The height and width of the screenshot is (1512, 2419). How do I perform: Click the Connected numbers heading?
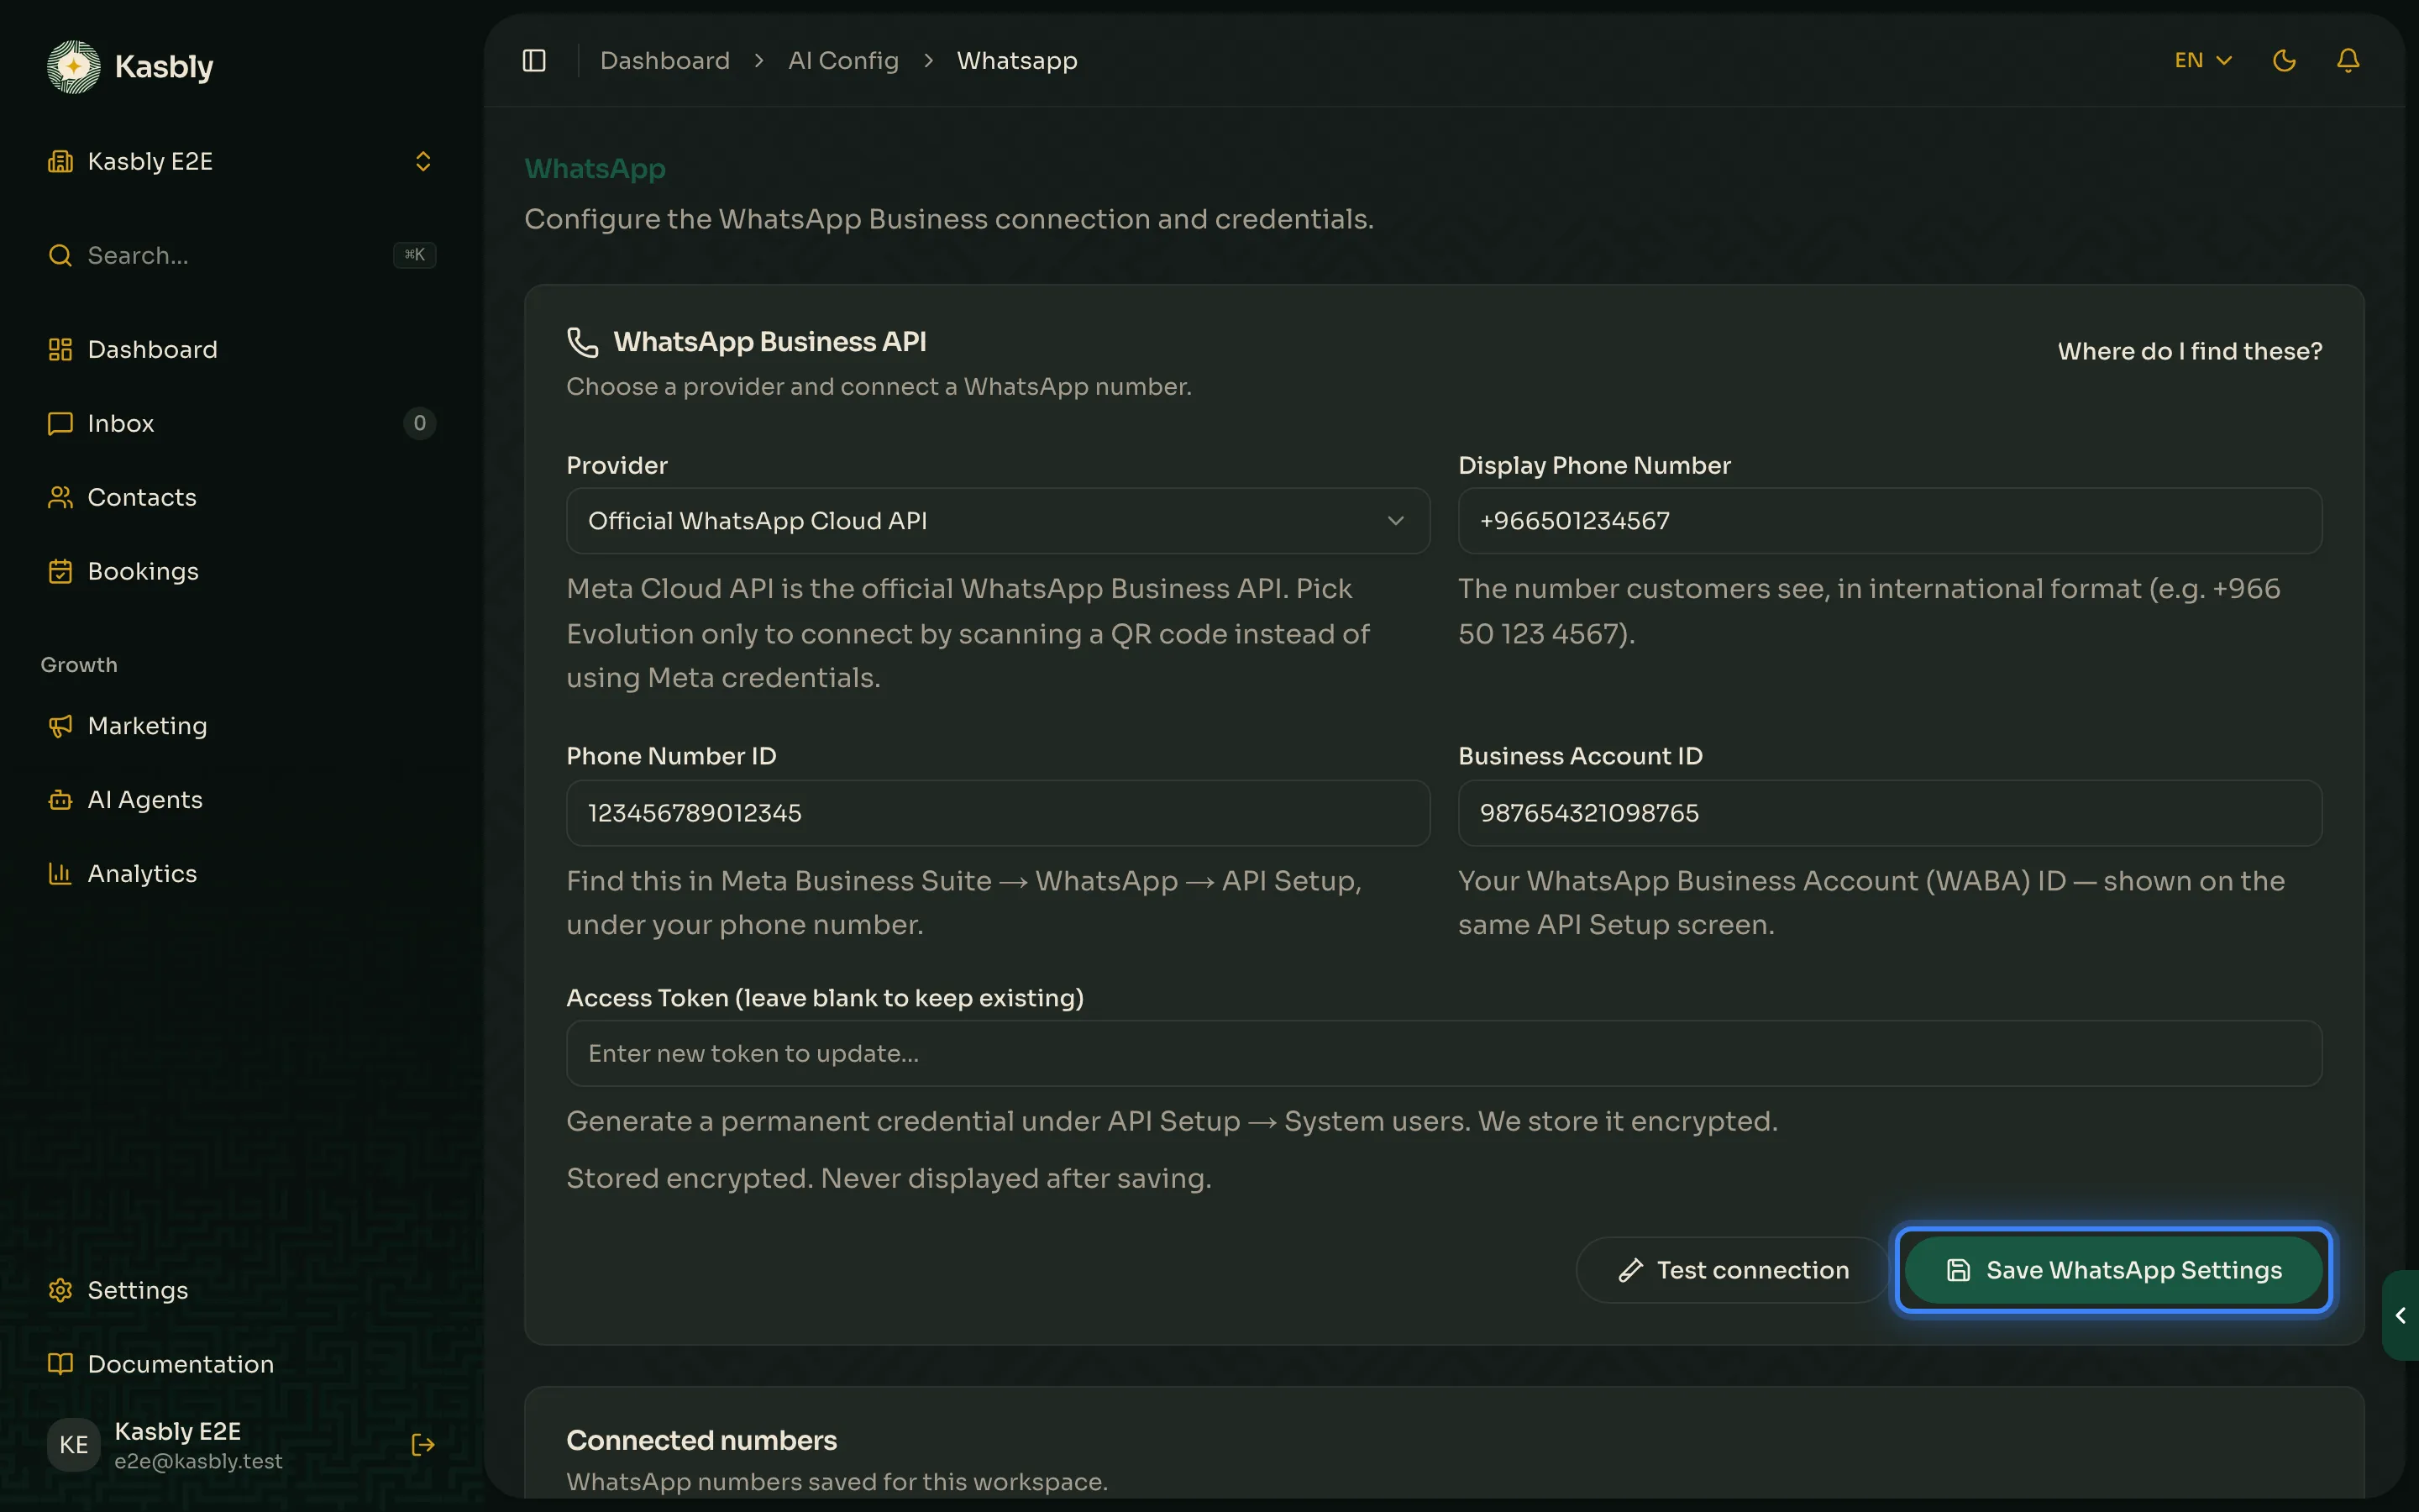pyautogui.click(x=701, y=1440)
